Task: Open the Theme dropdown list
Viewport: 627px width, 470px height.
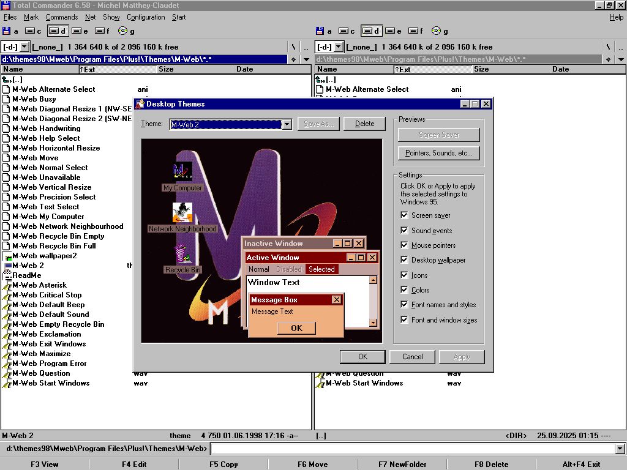Action: tap(286, 124)
